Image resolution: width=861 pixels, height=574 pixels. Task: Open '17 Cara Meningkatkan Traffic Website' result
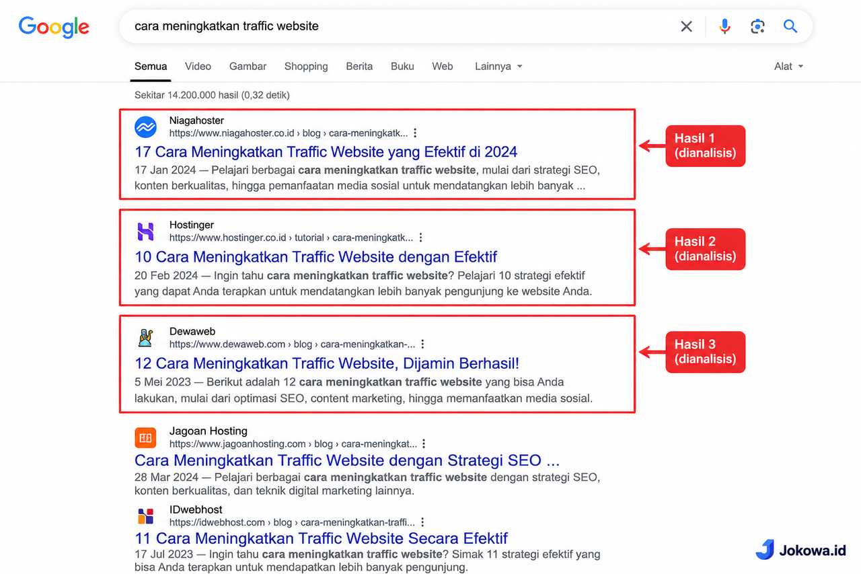point(326,152)
